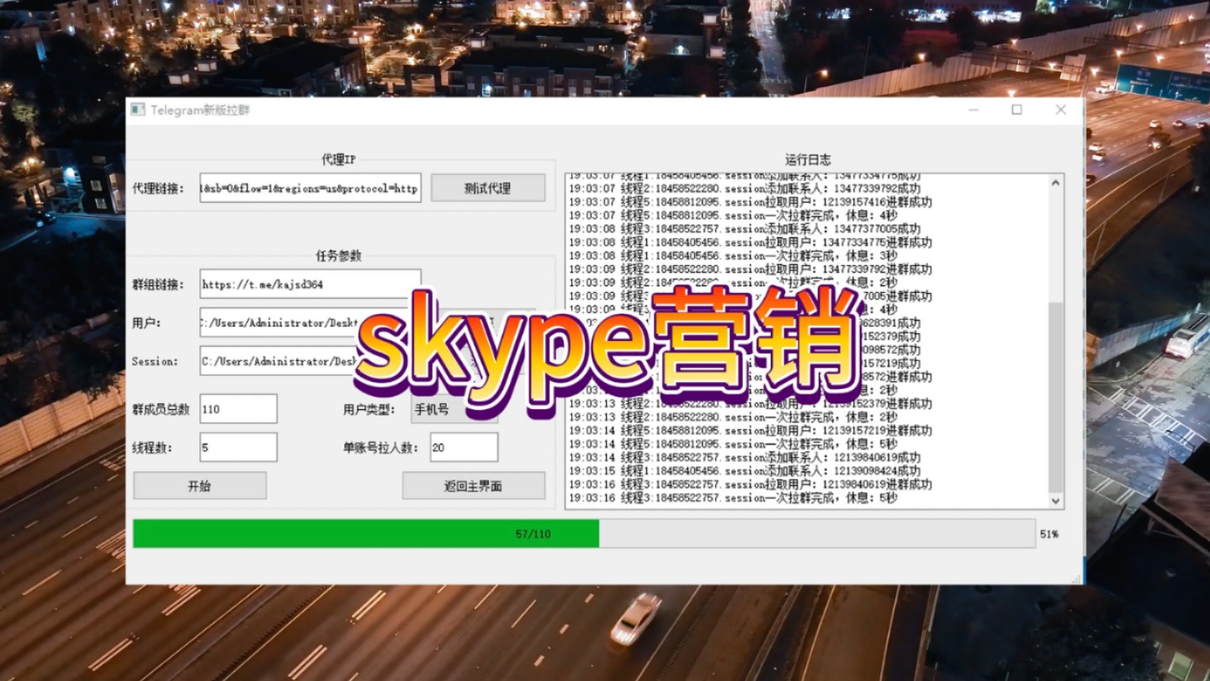Minimize the Telegram新版拉群 window
1210x681 pixels.
point(974,110)
